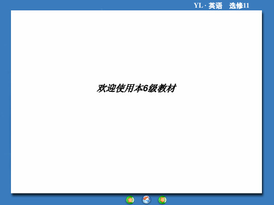Return home via the house icon
Screen dimensions: 274x205
click(x=146, y=200)
